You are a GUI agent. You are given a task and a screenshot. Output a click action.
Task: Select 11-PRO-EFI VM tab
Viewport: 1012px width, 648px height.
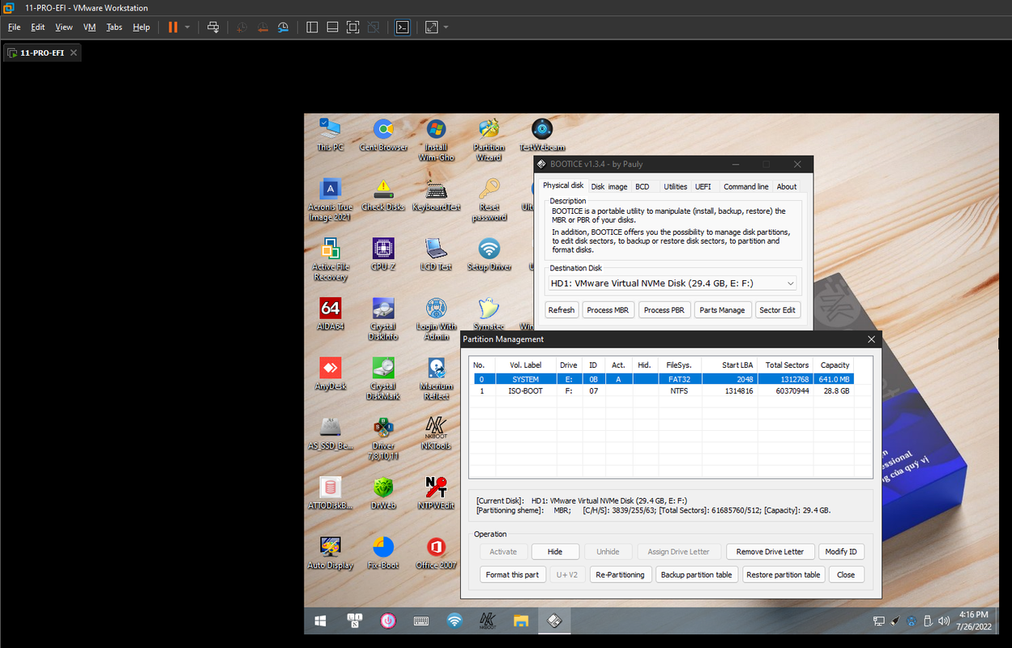pos(42,53)
